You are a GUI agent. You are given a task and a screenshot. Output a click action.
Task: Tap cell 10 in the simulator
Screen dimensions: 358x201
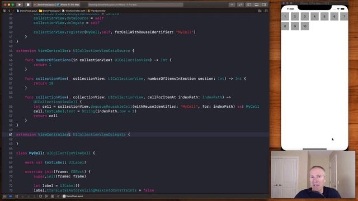coord(304,26)
